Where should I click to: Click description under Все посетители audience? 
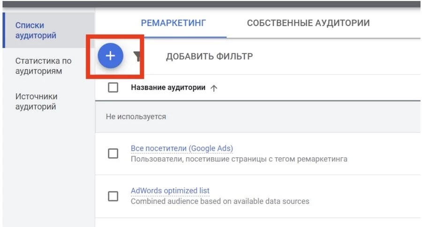tap(239, 159)
